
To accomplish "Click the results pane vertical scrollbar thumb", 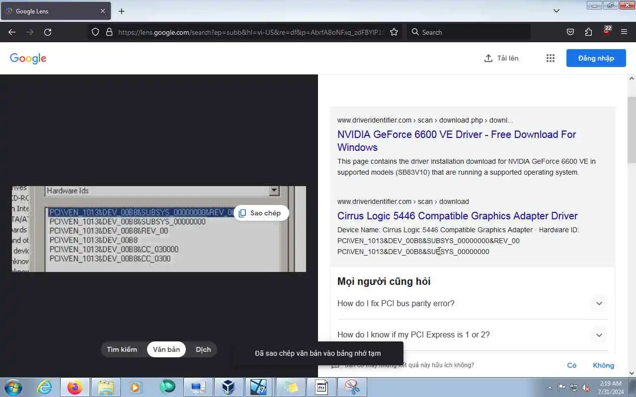I will click(x=632, y=130).
